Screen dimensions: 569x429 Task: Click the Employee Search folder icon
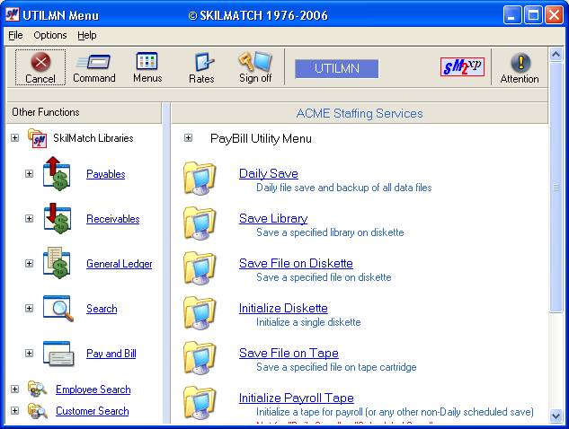[38, 390]
